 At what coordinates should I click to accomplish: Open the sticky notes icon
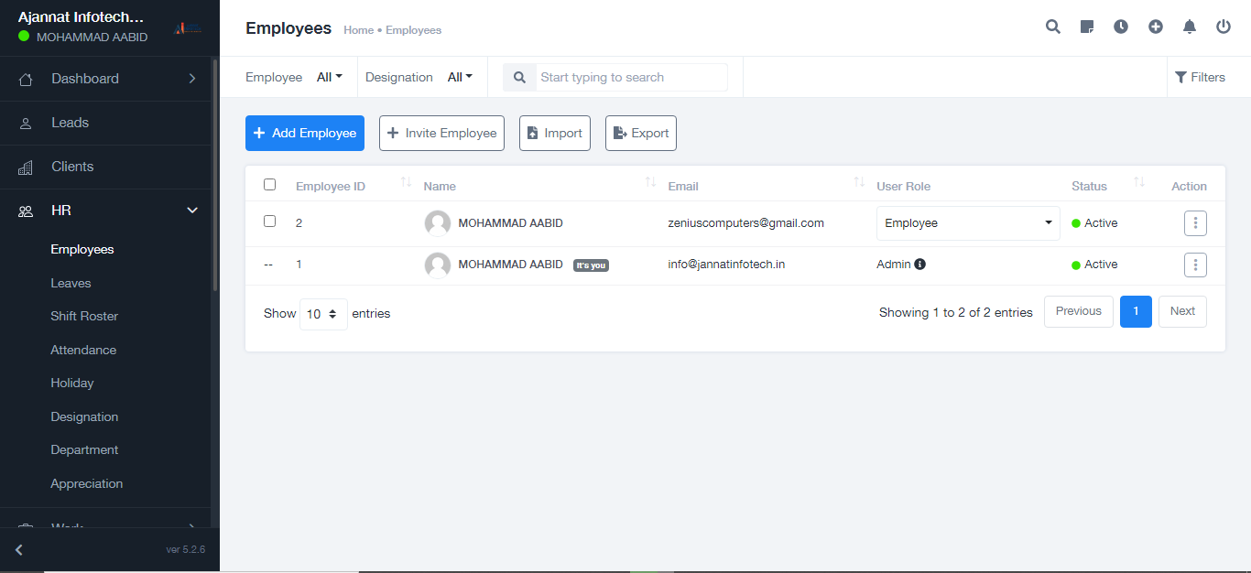coord(1087,27)
